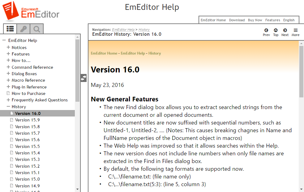Open the Table of Contents tab
The height and width of the screenshot is (192, 304).
tap(10, 29)
